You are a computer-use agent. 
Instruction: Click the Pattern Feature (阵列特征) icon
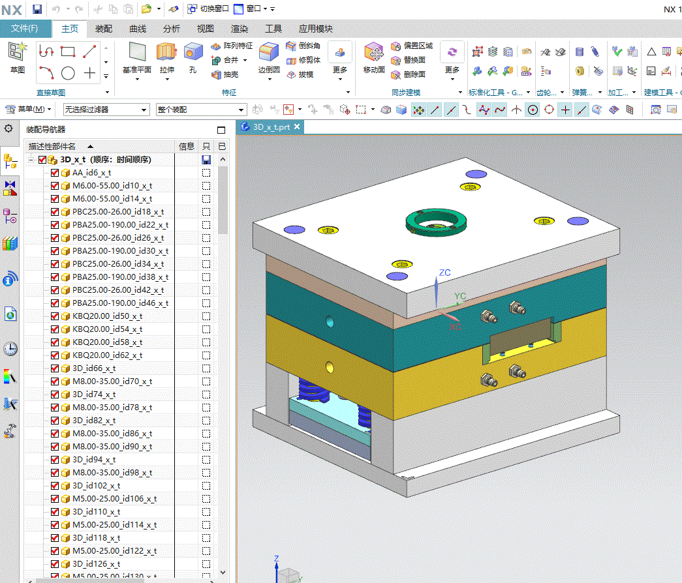pyautogui.click(x=216, y=46)
